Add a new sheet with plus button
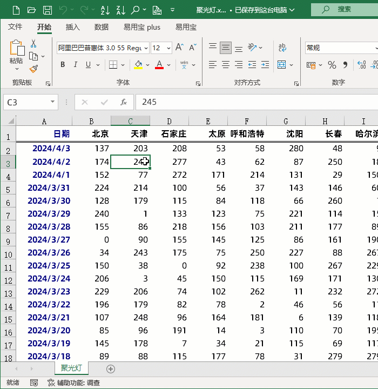The height and width of the screenshot is (389, 378). [111, 369]
